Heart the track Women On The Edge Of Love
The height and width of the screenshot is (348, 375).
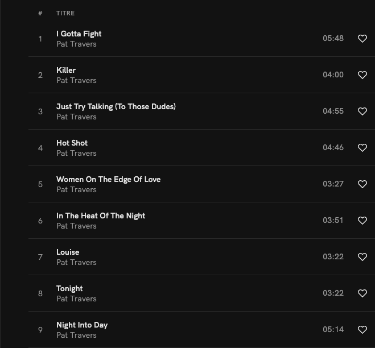click(362, 184)
